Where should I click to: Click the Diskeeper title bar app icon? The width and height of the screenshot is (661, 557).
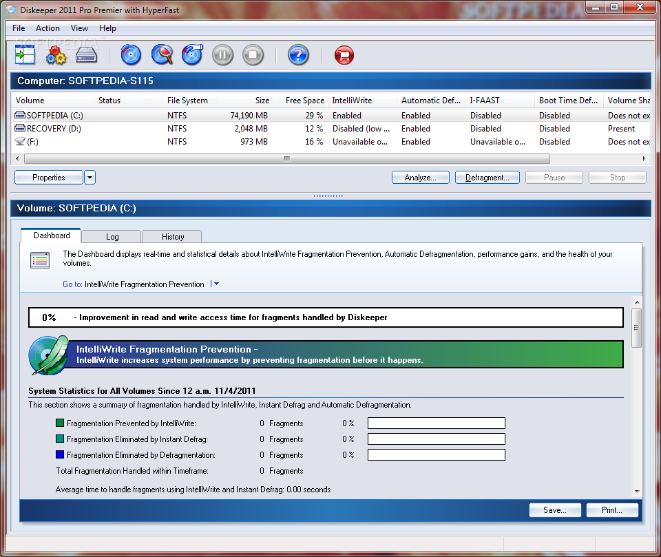pos(11,10)
